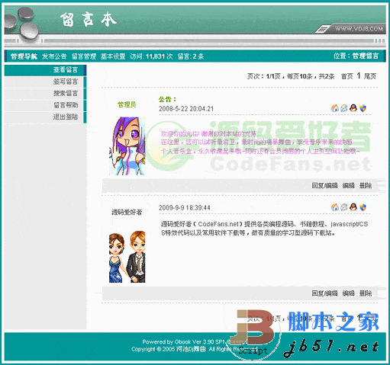Image resolution: width=390 pixels, height=365 pixels.
Task: Click 页次: 1/1页 page info text
Action: (x=264, y=76)
